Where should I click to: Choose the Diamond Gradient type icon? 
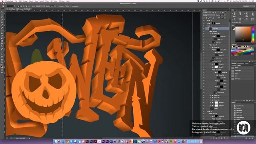point(26,6)
